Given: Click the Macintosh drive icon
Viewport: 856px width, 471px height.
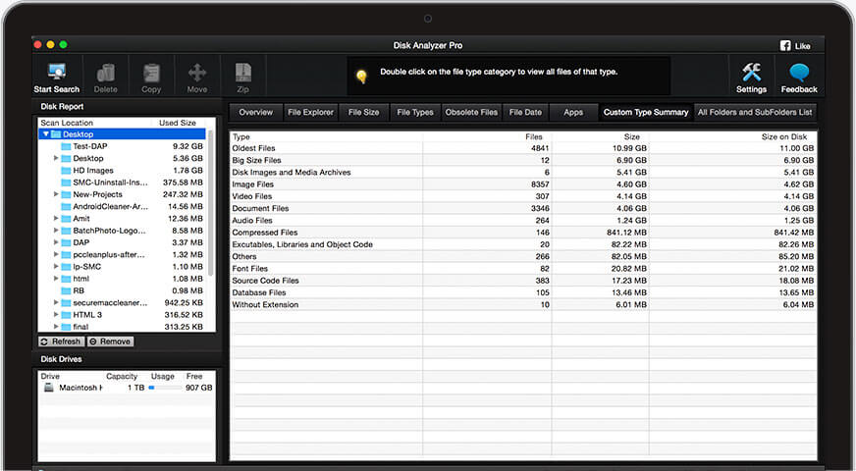Looking at the screenshot, I should click(48, 388).
